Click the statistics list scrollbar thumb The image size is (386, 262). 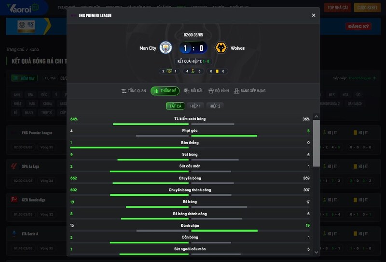click(317, 144)
